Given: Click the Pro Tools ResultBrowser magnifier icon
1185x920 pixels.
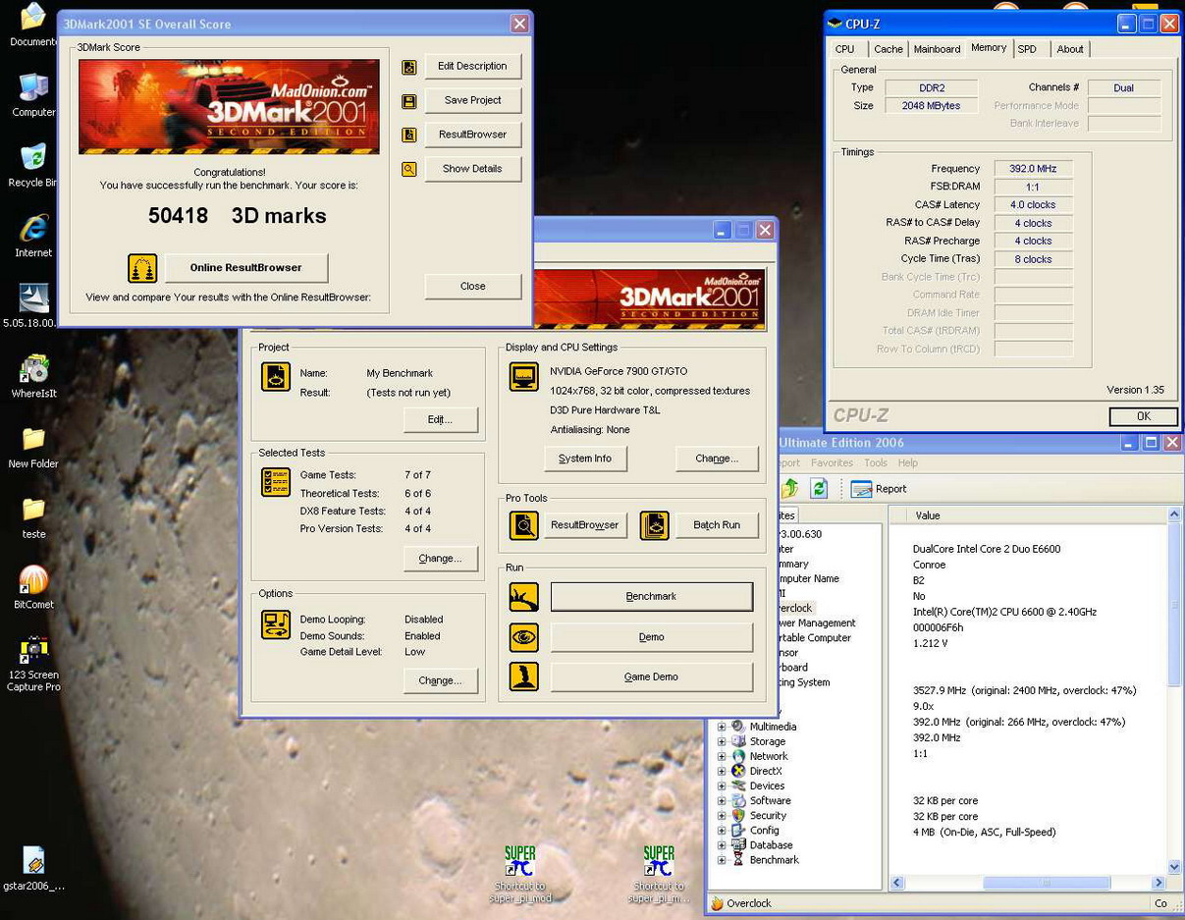Looking at the screenshot, I should (x=523, y=525).
